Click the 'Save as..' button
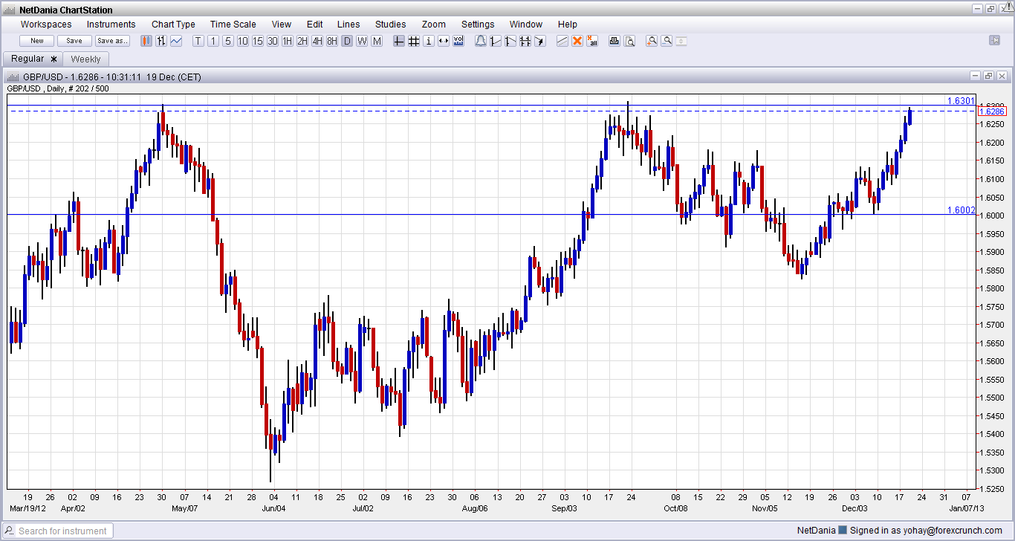Viewport: 1015px width, 541px height. [112, 41]
